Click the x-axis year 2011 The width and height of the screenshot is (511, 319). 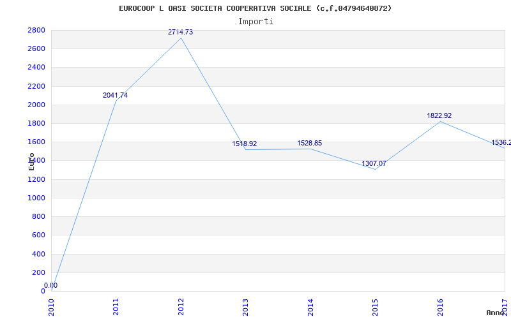point(116,308)
